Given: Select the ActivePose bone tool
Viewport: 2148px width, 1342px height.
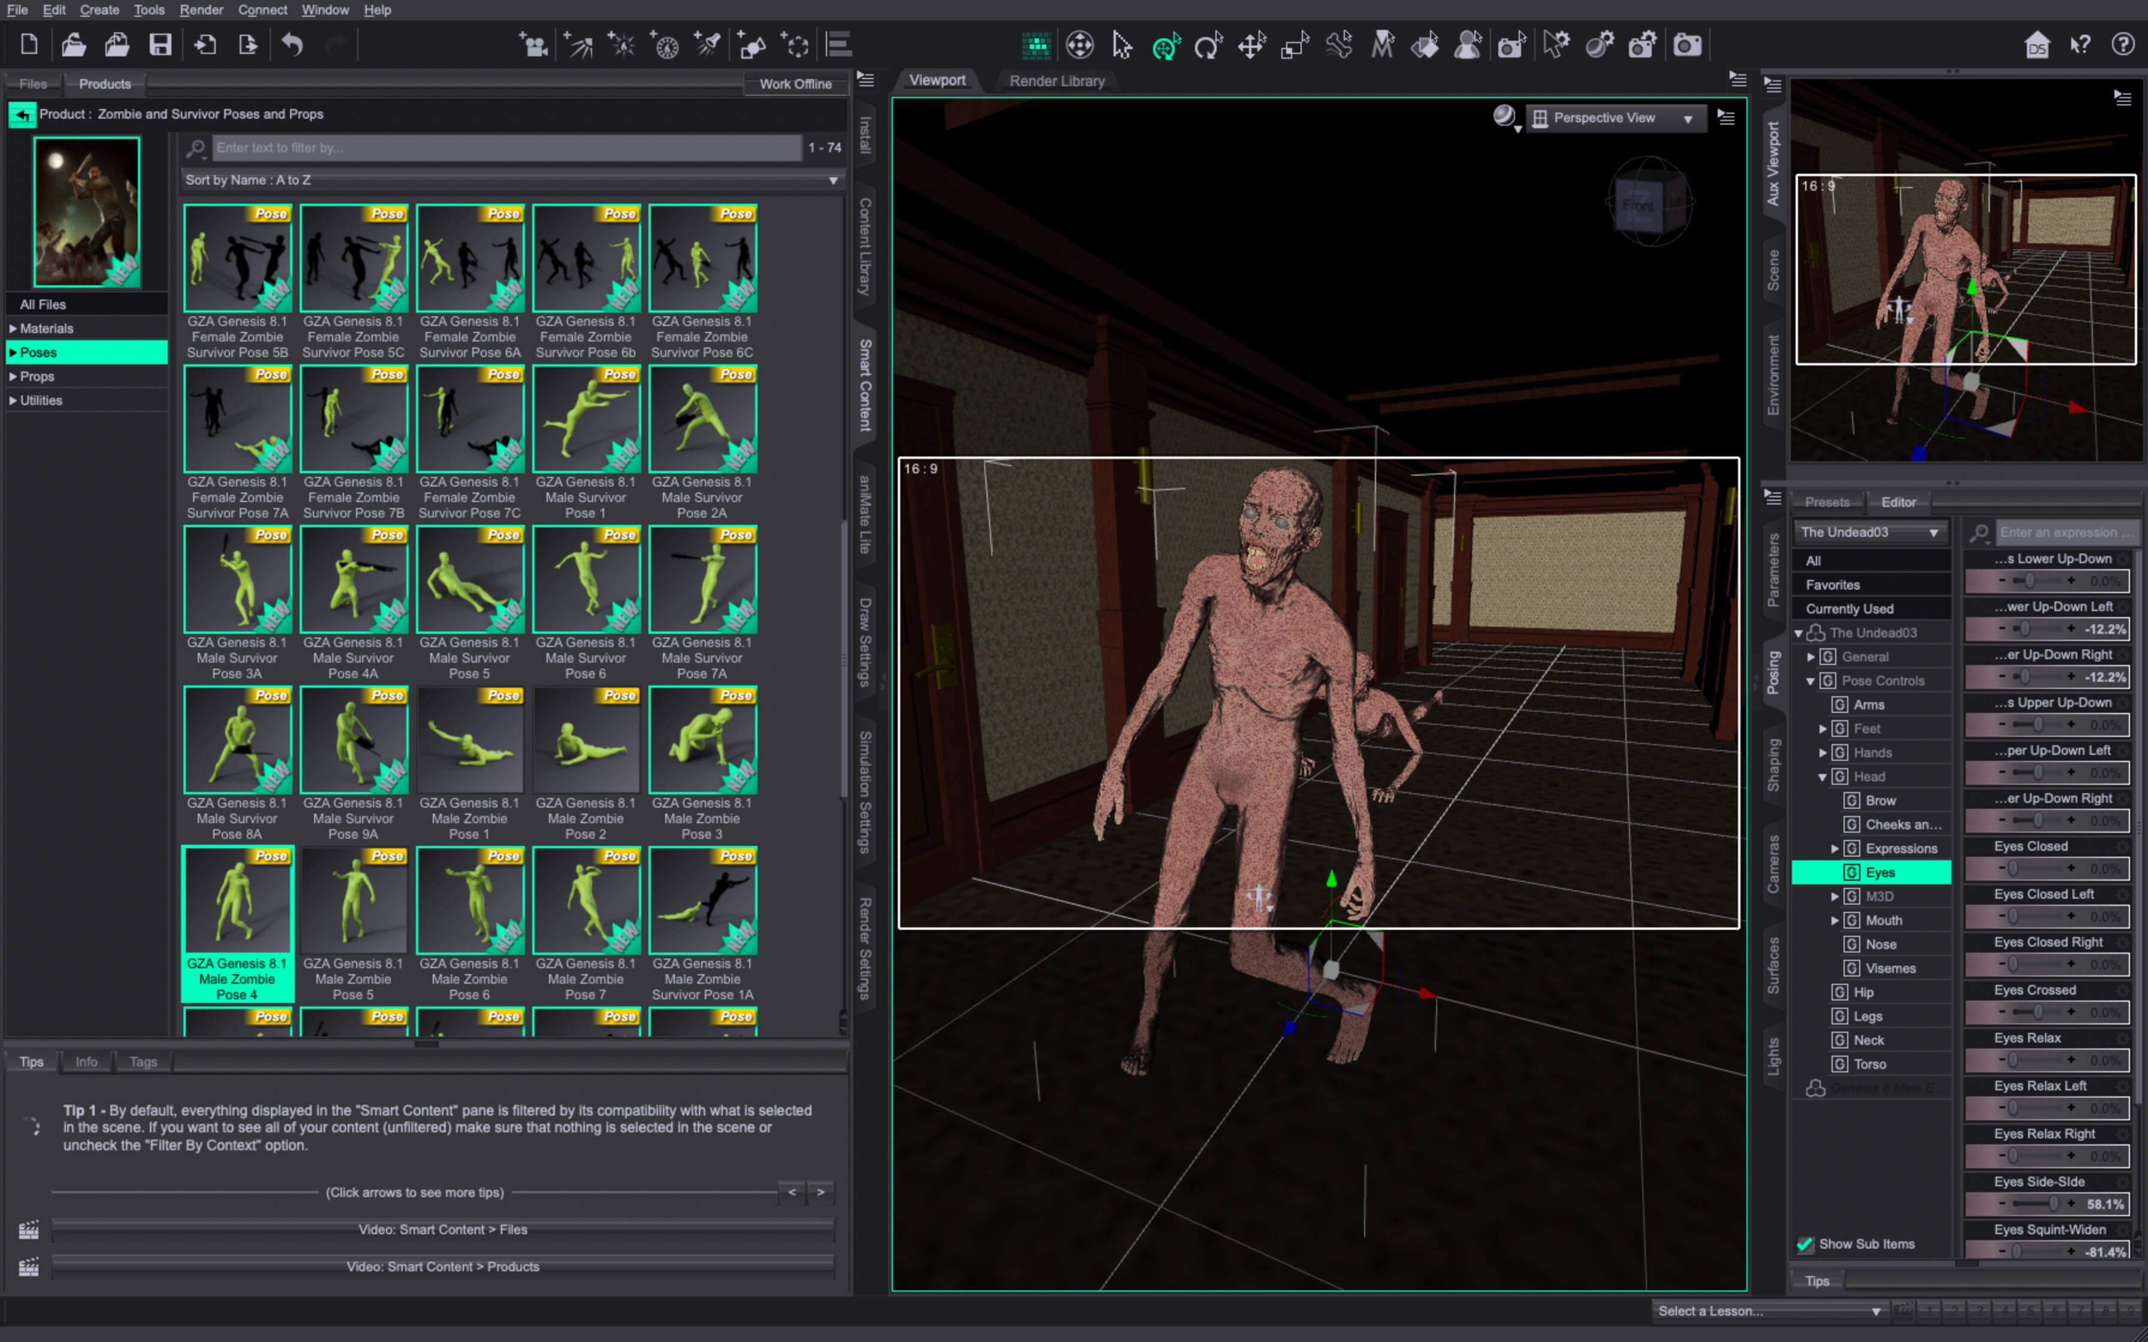Looking at the screenshot, I should tap(1338, 46).
